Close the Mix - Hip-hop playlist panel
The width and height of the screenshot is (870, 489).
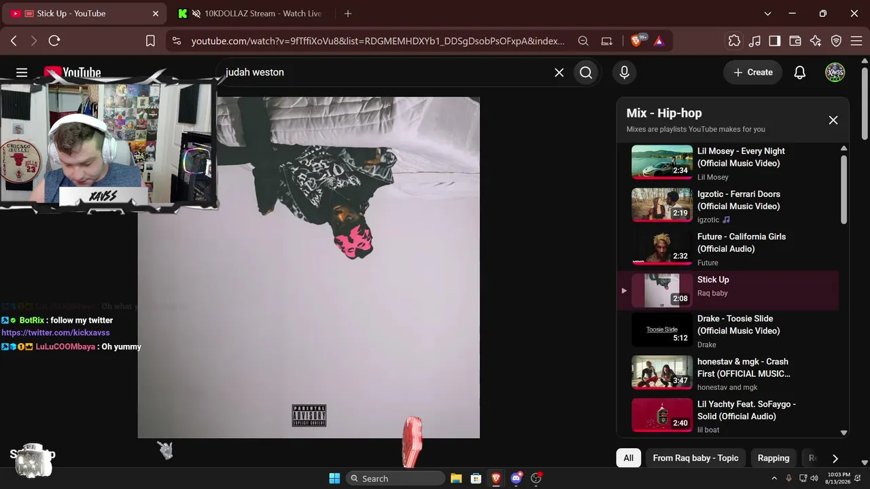click(833, 120)
